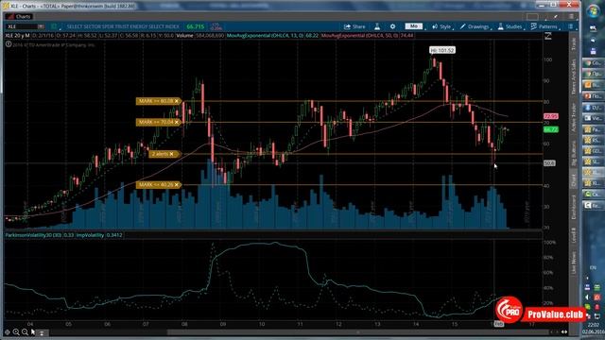Click the 50.8 gray price tag
605x340 pixels.
click(x=549, y=163)
